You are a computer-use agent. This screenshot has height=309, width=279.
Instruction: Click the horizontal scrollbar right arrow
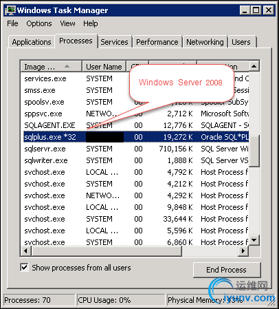click(x=243, y=251)
